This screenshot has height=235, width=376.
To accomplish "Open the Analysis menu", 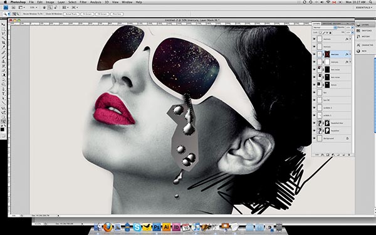I will 95,2.
